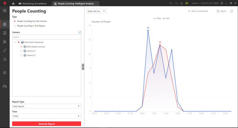Screen dimensions: 238x128
Task: Click the HikCentral Professional site name
Action: 34,42
